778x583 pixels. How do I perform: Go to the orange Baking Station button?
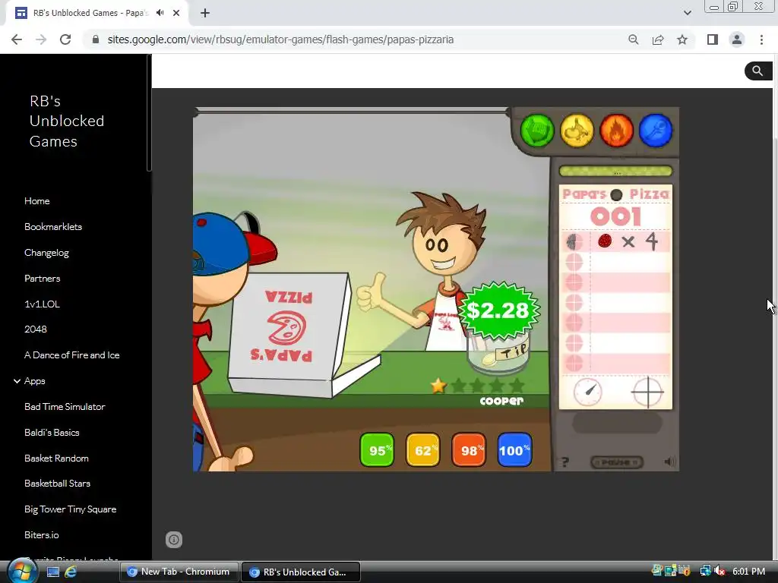[x=617, y=131]
